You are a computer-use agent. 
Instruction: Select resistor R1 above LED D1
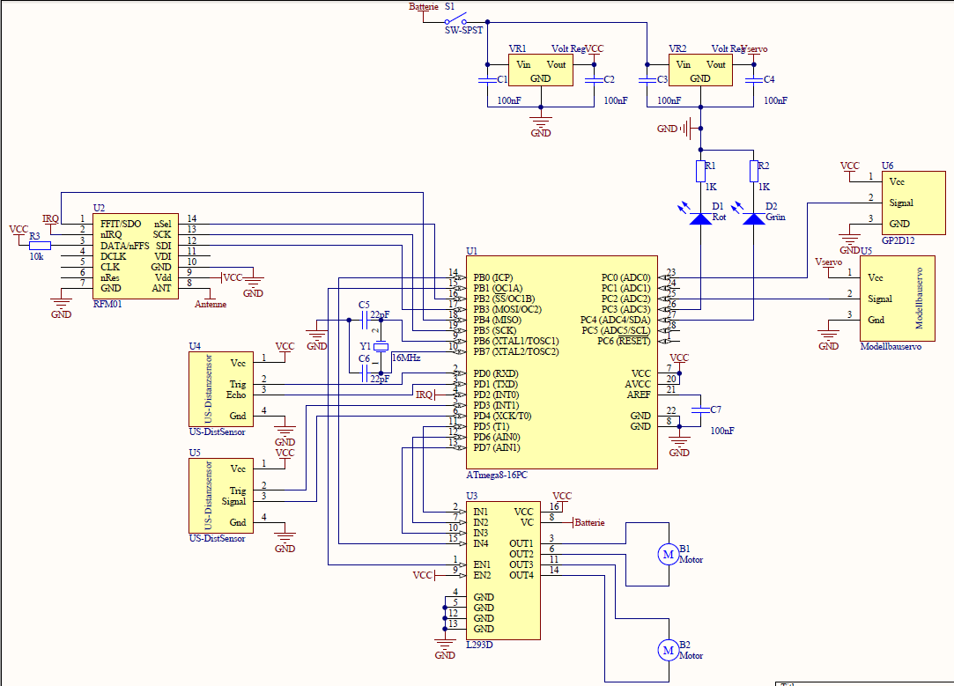point(700,171)
